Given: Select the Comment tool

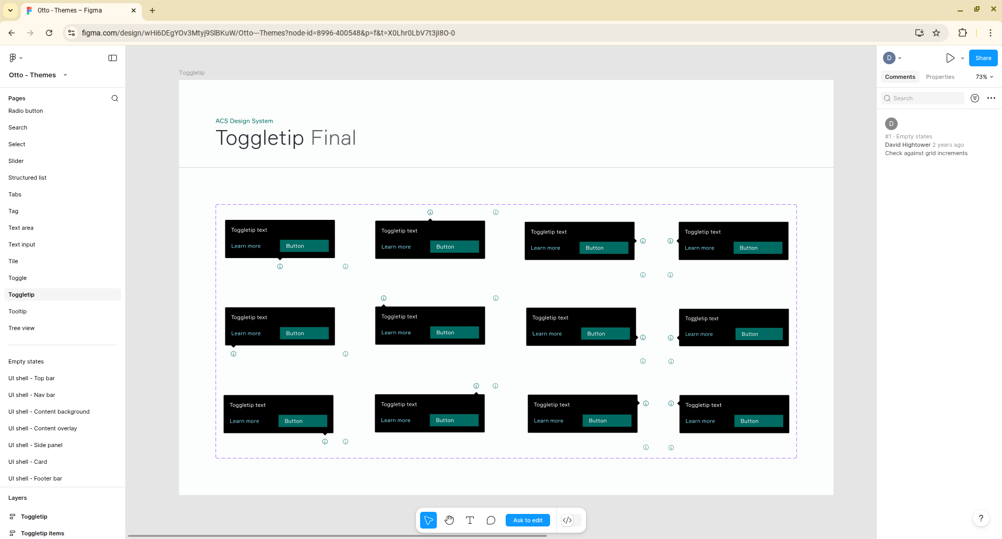Looking at the screenshot, I should pyautogui.click(x=491, y=520).
